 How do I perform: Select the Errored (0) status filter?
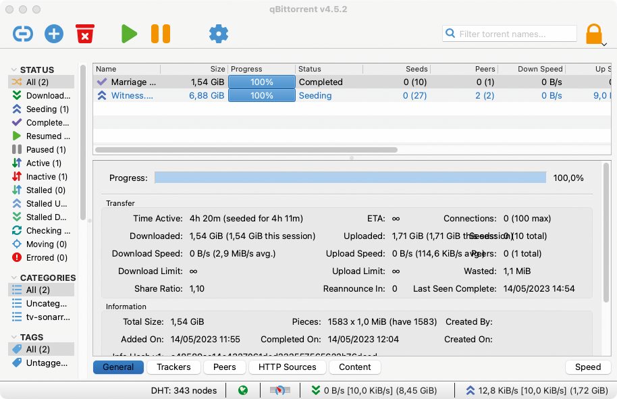pos(41,258)
